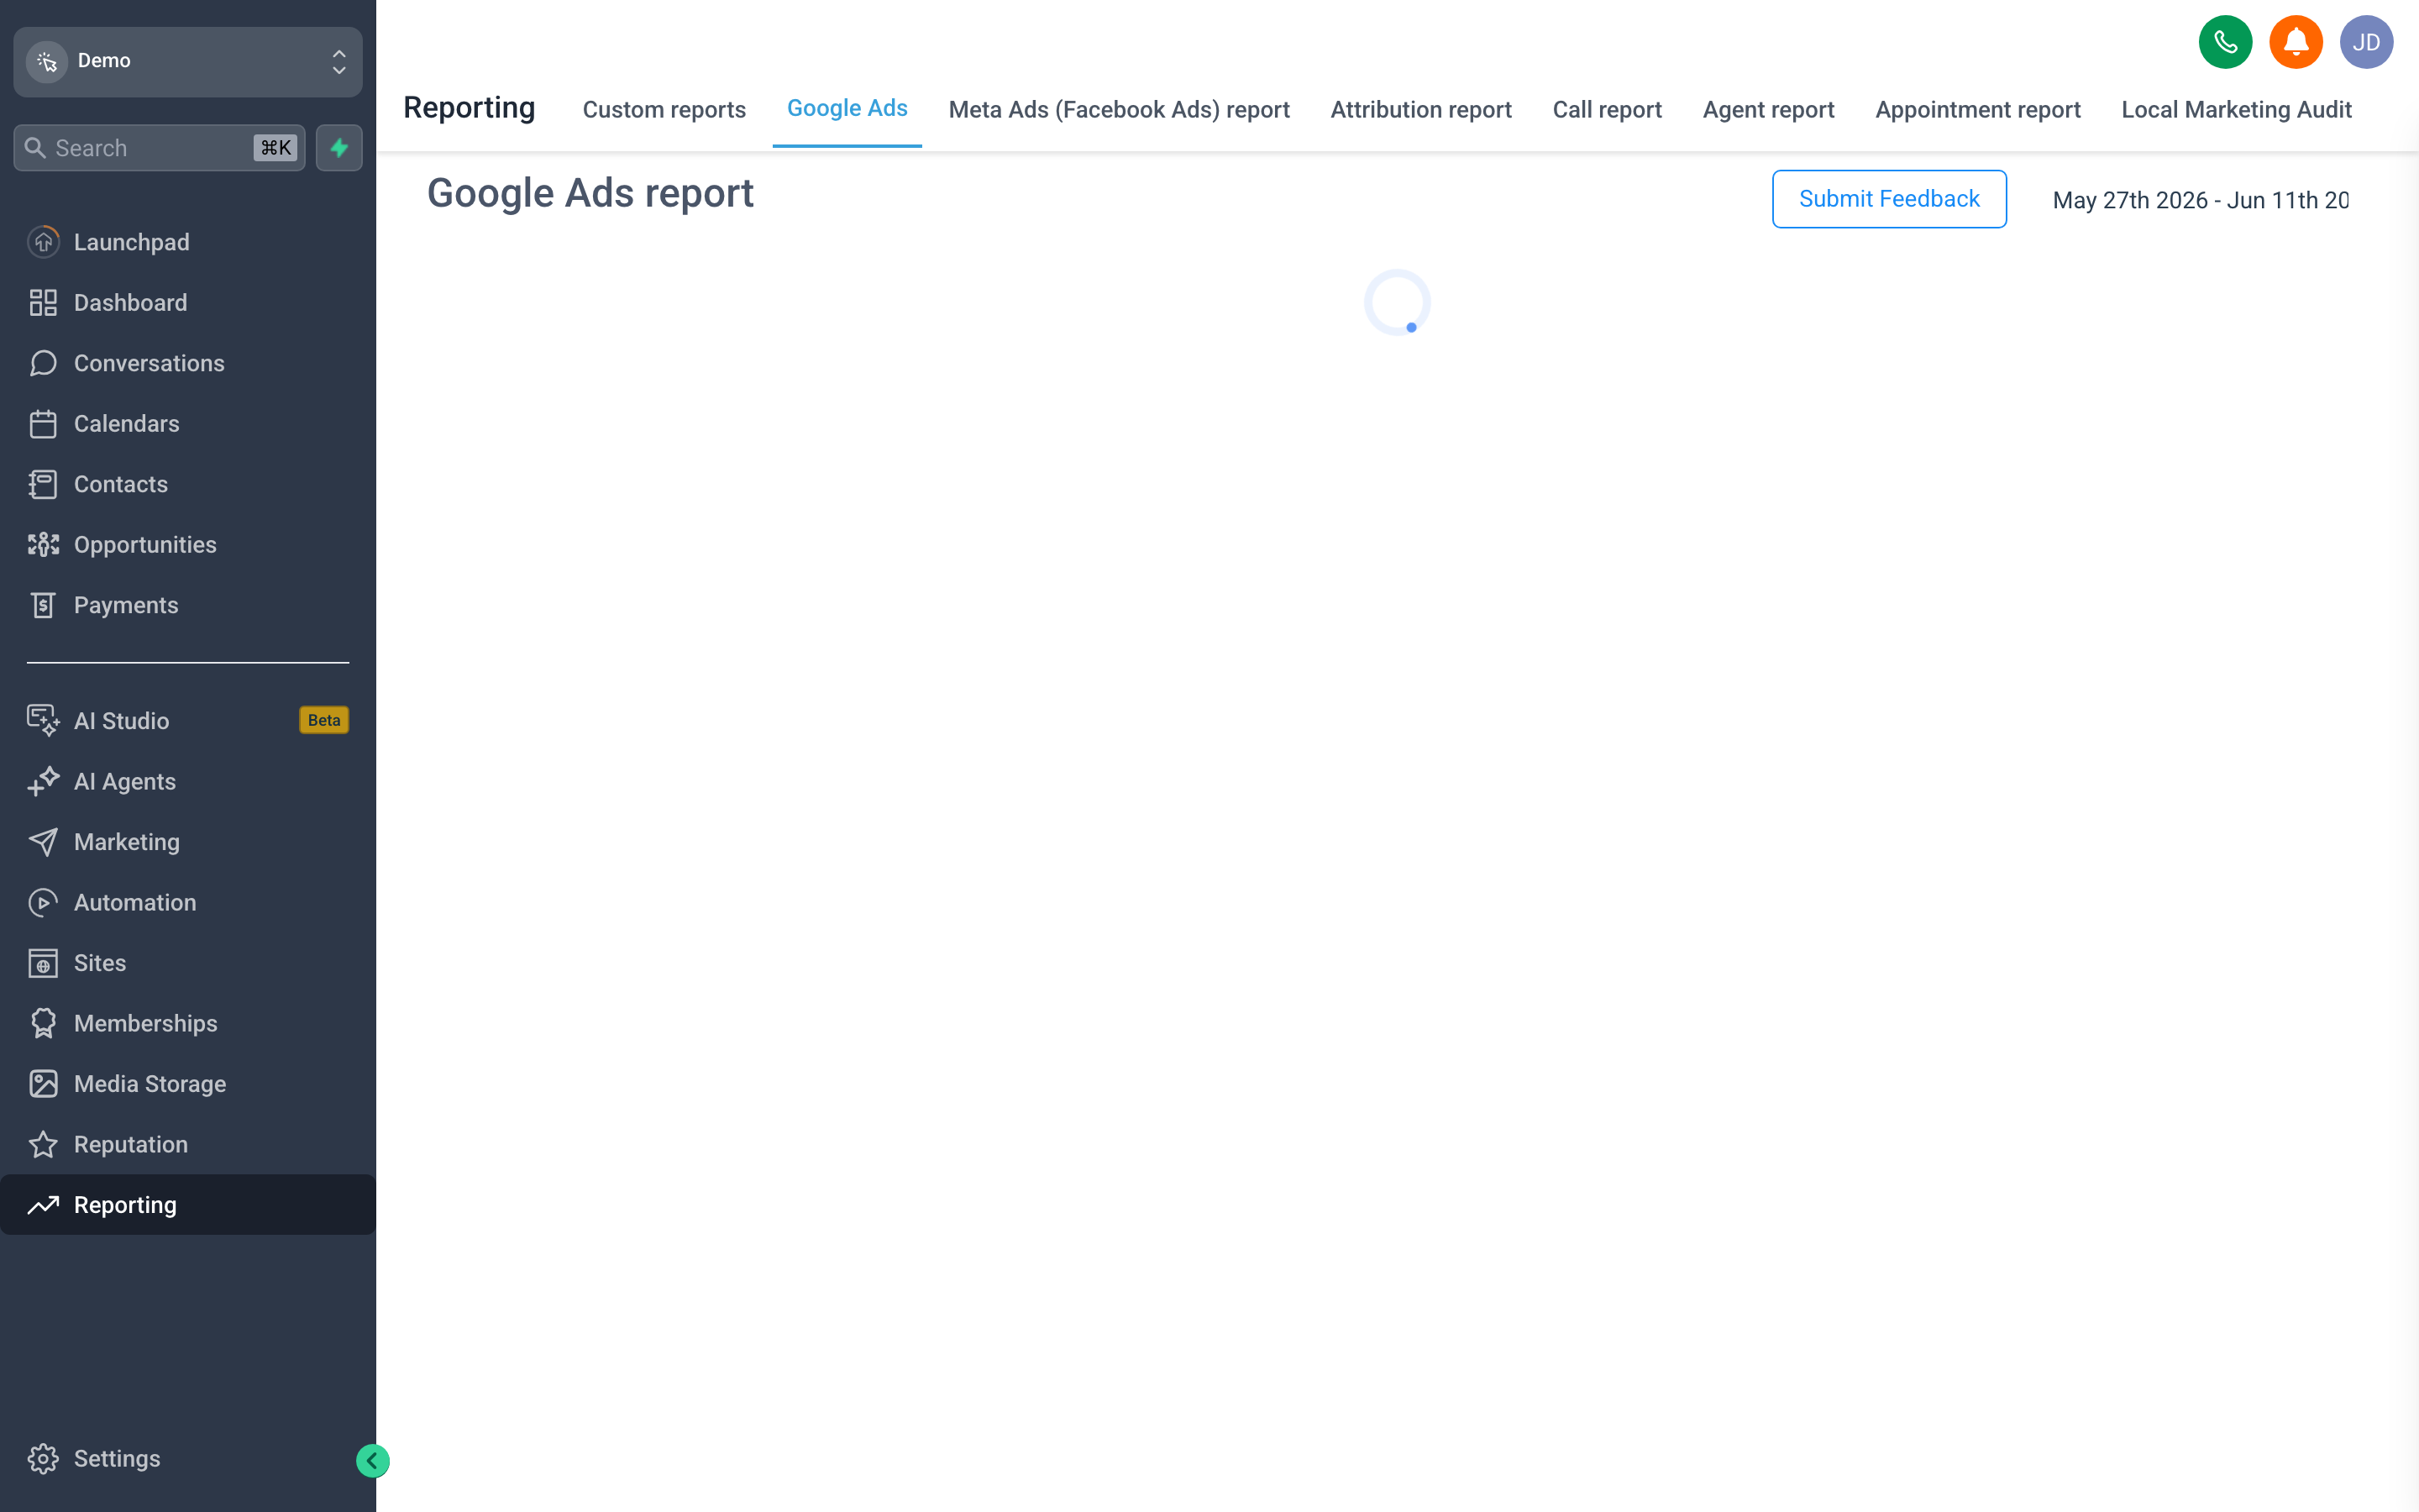Click the Sites globe icon

tap(43, 963)
